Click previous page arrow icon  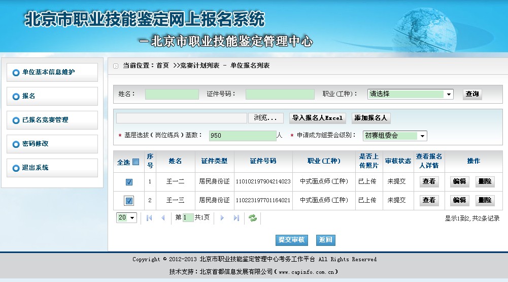(x=163, y=218)
